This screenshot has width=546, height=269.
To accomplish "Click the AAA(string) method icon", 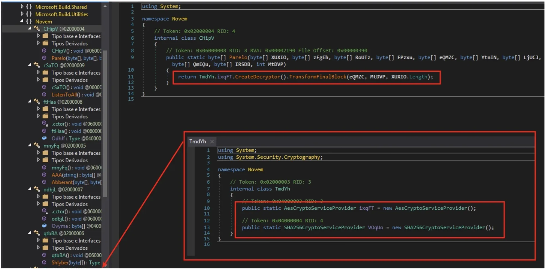I will pos(44,175).
